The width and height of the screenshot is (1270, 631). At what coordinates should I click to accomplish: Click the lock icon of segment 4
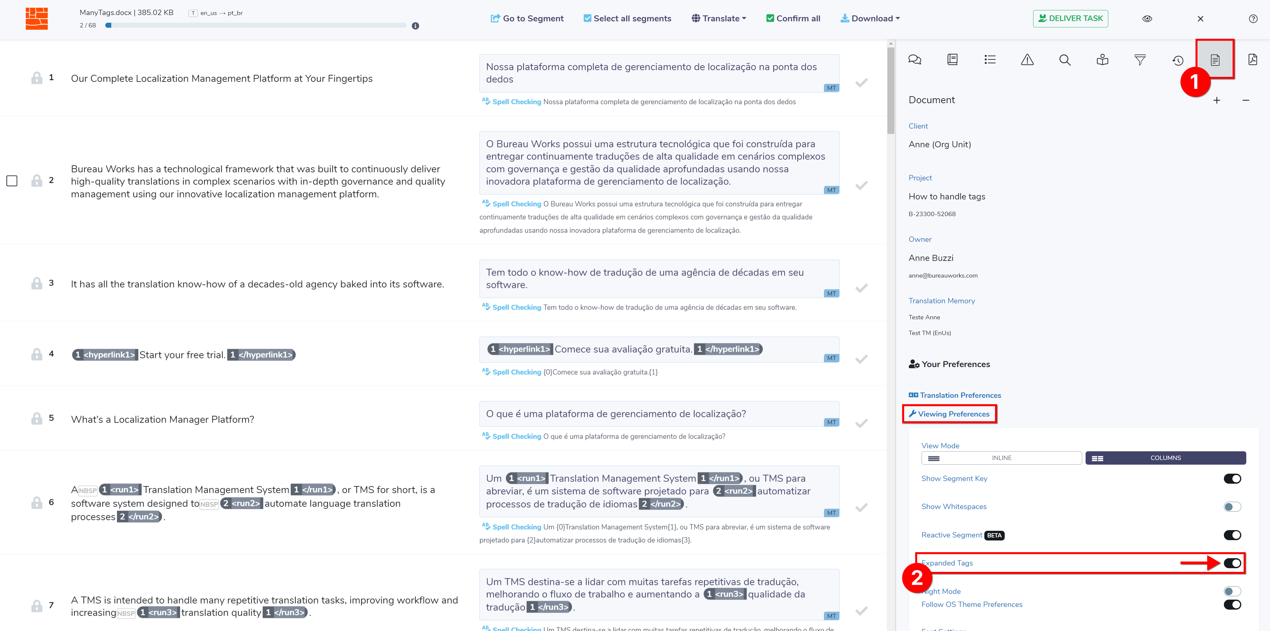pos(36,354)
